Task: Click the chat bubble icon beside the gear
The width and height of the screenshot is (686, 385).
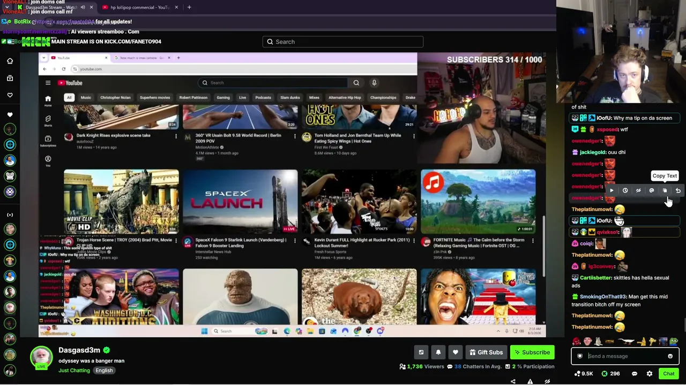Action: [x=635, y=374]
